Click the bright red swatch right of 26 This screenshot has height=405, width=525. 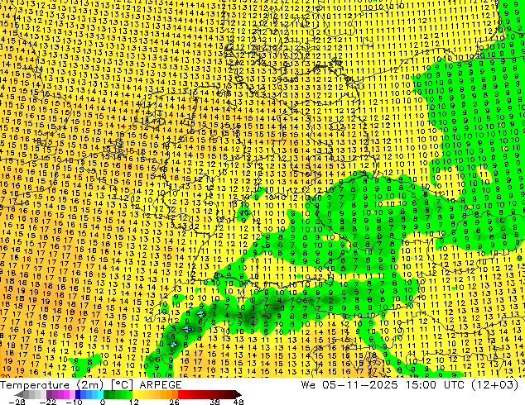coord(181,394)
